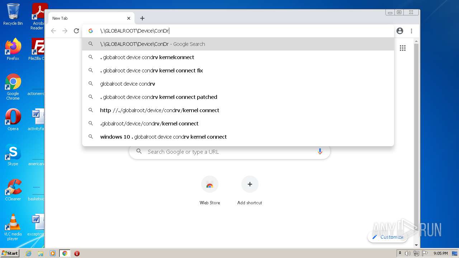This screenshot has height=258, width=459.
Task: Click the Chrome forward arrow button
Action: (x=65, y=31)
